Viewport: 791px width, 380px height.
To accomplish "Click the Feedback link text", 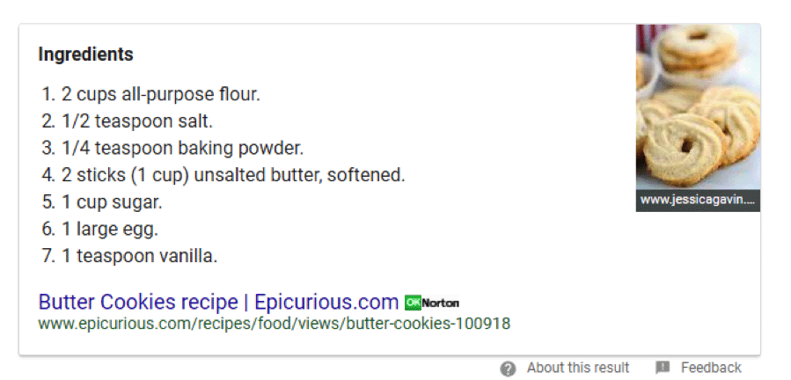I will tap(711, 368).
